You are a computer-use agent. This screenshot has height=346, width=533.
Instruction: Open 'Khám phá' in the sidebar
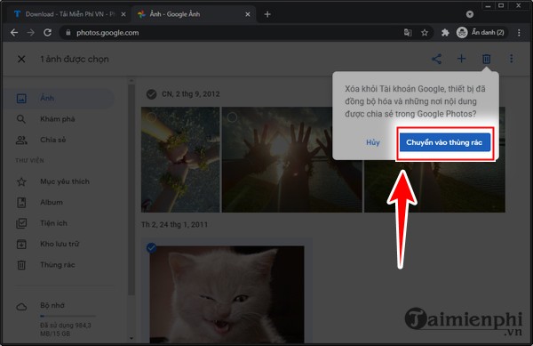coord(59,119)
